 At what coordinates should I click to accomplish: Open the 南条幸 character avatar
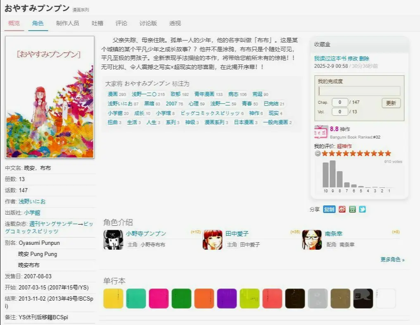coord(312,240)
